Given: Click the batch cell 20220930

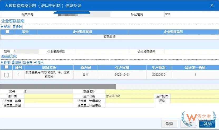Looking at the screenshot, I should pos(159,75).
